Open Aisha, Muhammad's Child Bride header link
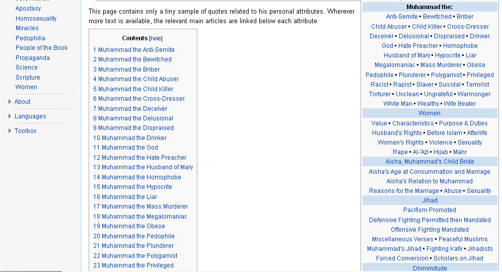The image size is (502, 272). tap(429, 162)
